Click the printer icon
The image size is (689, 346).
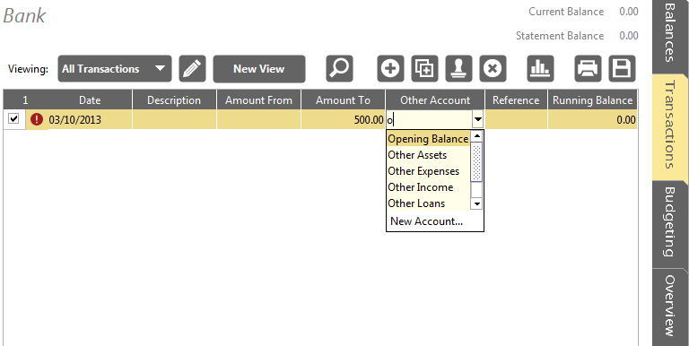click(x=588, y=68)
